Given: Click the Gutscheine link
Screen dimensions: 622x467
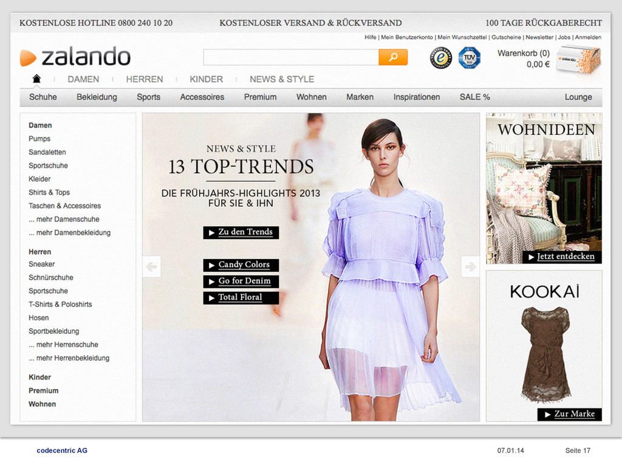Looking at the screenshot, I should 506,37.
